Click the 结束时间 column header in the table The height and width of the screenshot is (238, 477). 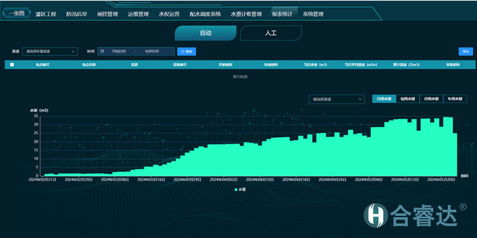pos(271,64)
